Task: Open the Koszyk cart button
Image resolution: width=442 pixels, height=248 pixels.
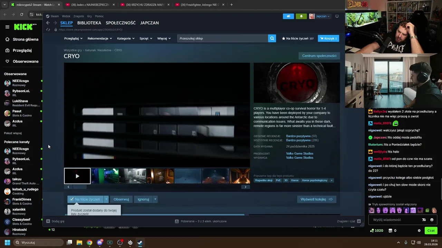Action: 328,39
